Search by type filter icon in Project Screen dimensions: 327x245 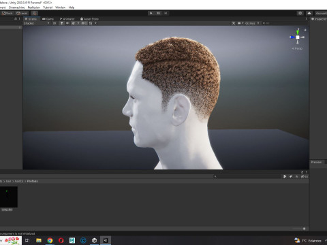285,176
